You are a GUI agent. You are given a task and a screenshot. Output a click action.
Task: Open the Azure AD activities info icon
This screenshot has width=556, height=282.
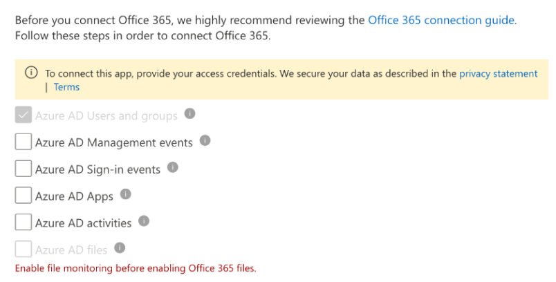[144, 221]
